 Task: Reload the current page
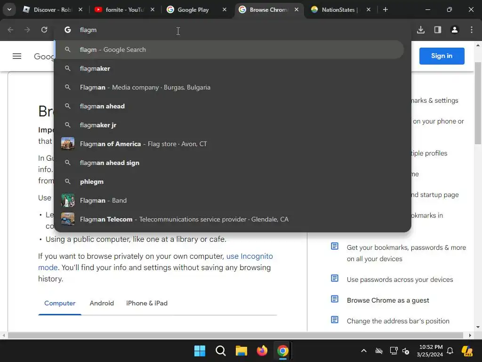[44, 30]
